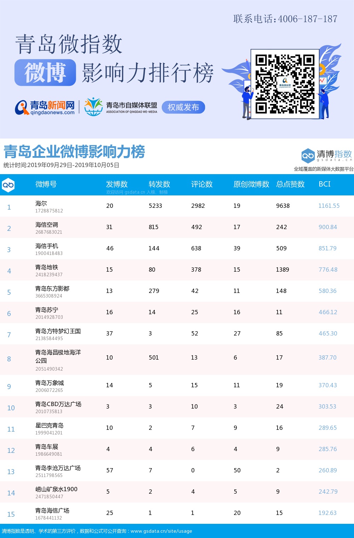Viewport: 354px width, 538px height.
Task: Click the 总点赞数 column header
Action: point(290,184)
